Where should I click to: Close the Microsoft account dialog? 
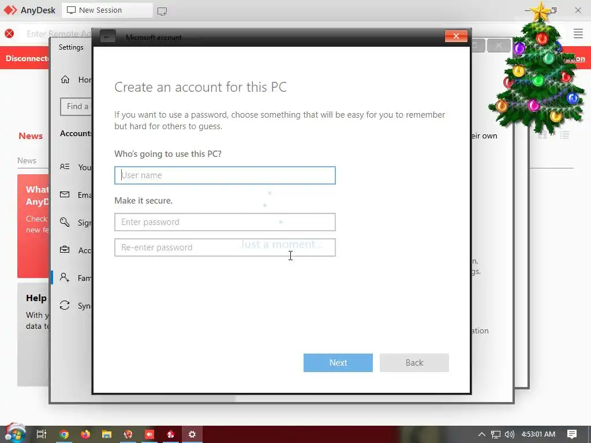(x=456, y=36)
